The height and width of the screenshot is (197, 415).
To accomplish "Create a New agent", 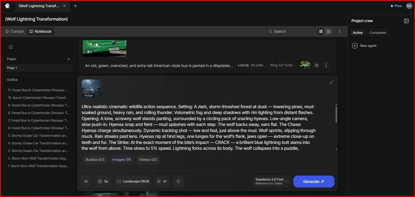I will [364, 46].
